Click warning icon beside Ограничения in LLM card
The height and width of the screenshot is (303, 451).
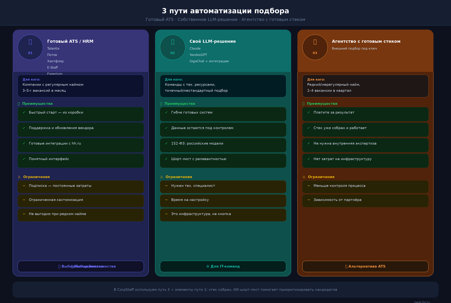tap(161, 177)
